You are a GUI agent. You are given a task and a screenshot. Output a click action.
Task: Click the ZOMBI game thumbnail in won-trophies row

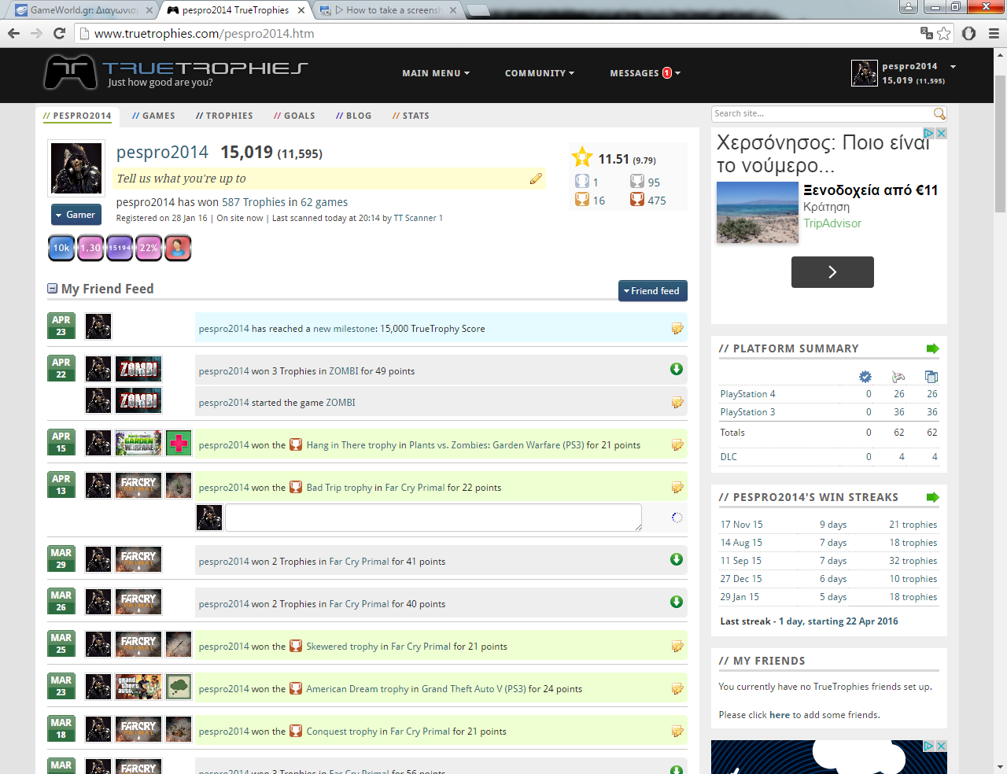tap(139, 369)
